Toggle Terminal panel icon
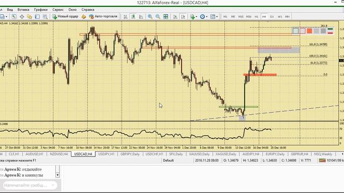Screen dimensions: 344x193 click(x=37, y=17)
